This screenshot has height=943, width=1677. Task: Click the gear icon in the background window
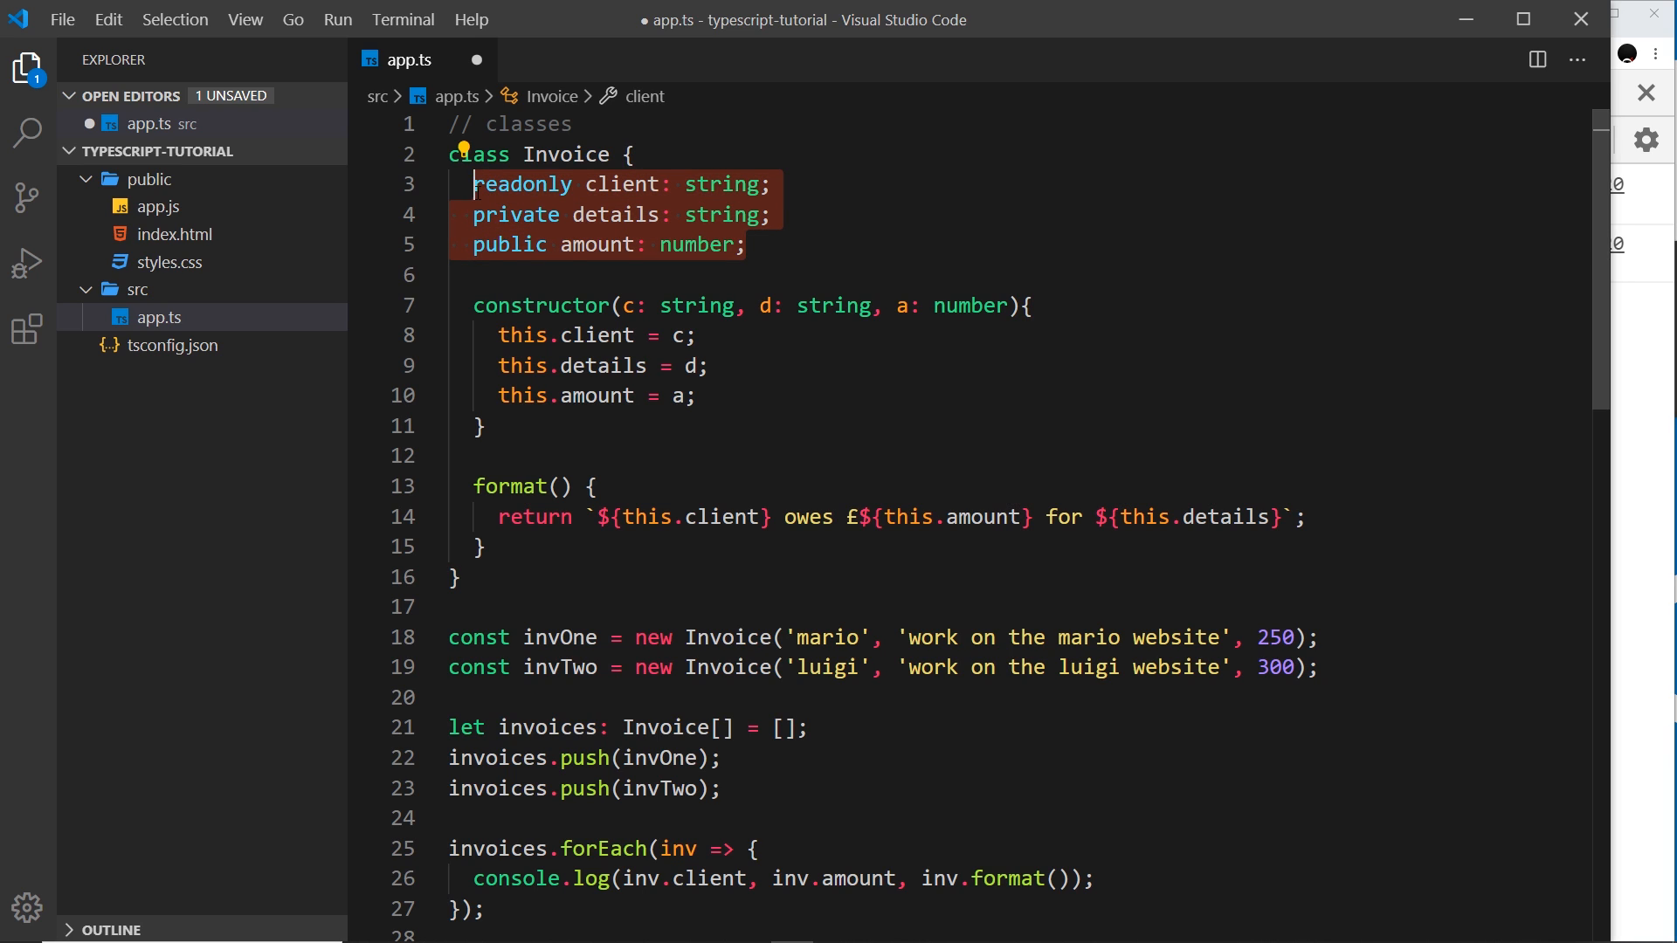1646,140
